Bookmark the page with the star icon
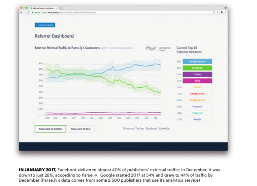Image resolution: width=257 pixels, height=186 pixels. click(x=218, y=12)
